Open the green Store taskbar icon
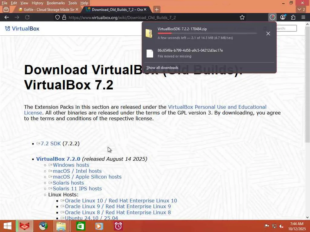The height and width of the screenshot is (232, 310). 81,226
